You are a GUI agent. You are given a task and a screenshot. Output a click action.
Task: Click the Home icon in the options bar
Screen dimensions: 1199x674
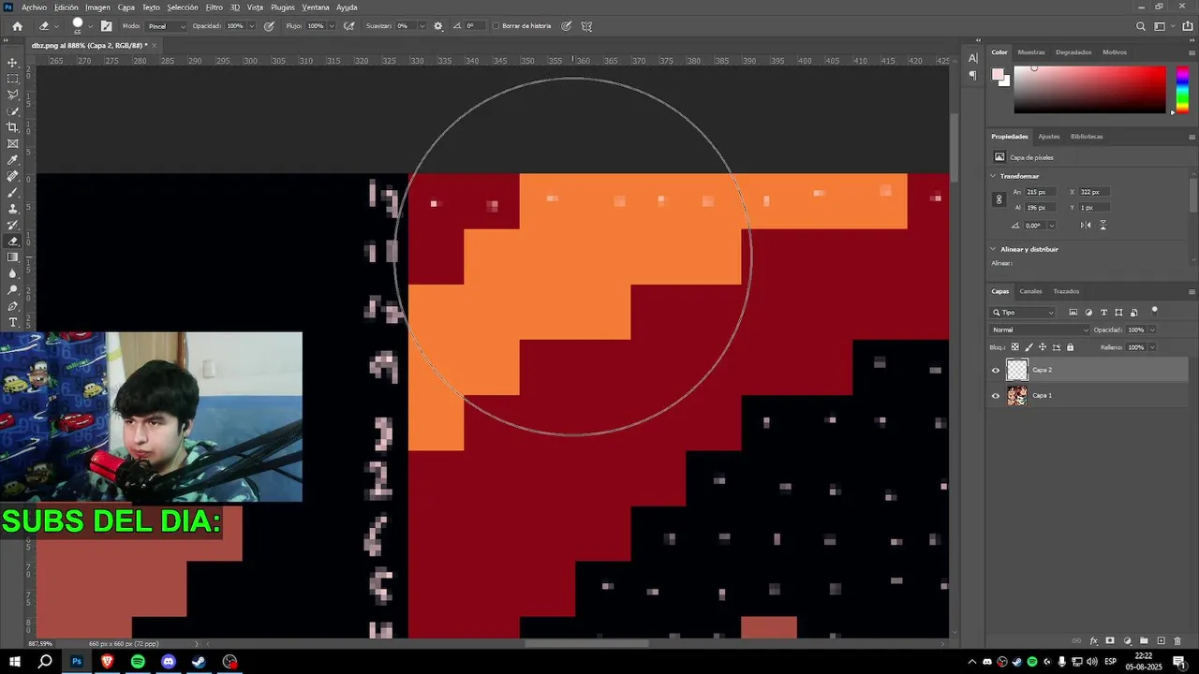[x=17, y=26]
